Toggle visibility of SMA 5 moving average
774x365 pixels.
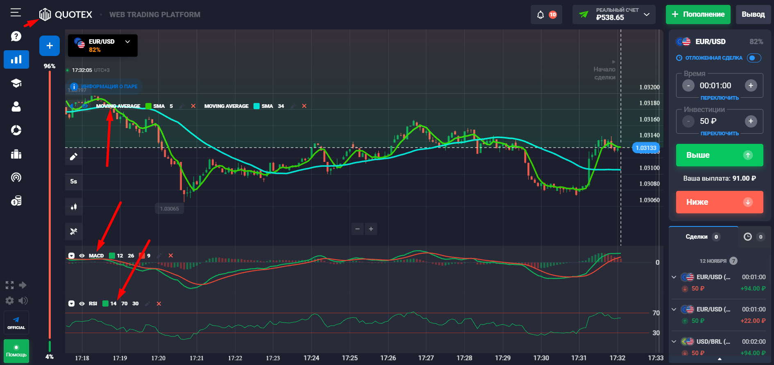coord(85,106)
